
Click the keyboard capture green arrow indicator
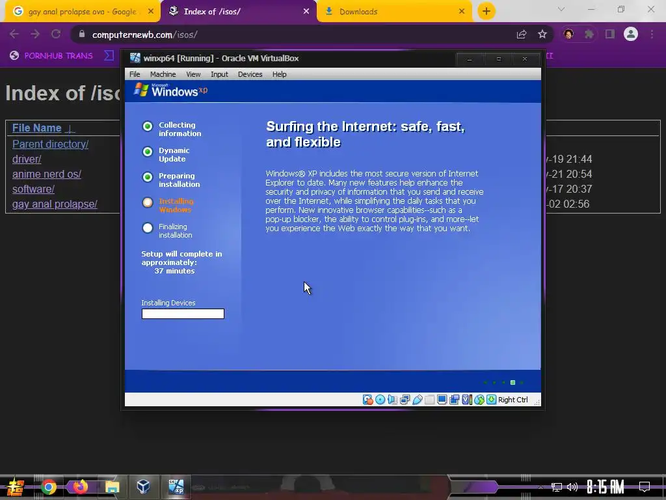coord(492,400)
